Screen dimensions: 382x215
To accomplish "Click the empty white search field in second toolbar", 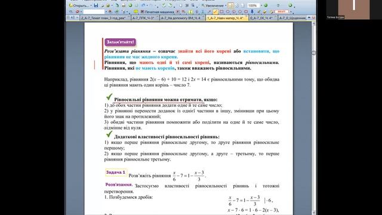I will [94, 12].
